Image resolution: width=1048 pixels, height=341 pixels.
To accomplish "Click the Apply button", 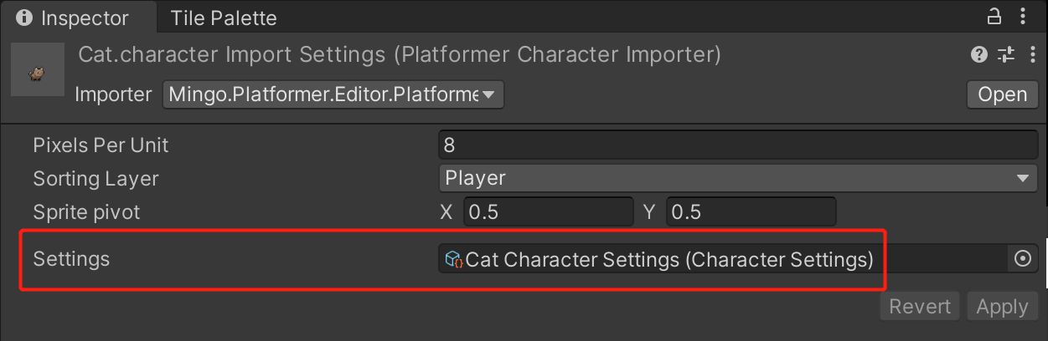I will pyautogui.click(x=1002, y=307).
